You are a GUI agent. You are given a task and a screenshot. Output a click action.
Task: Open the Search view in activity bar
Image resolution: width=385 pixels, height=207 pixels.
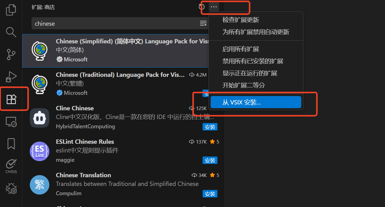coord(11,32)
